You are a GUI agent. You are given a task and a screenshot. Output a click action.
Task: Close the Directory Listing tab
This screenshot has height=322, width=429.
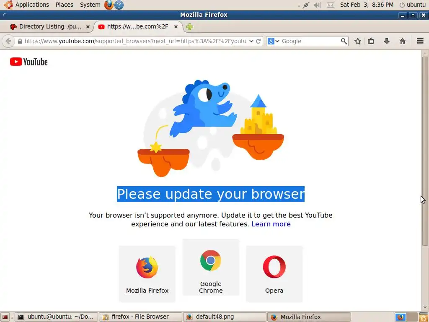[88, 26]
